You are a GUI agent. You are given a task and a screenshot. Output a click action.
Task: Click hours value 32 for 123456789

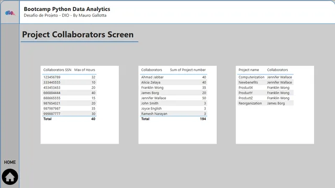coord(93,77)
